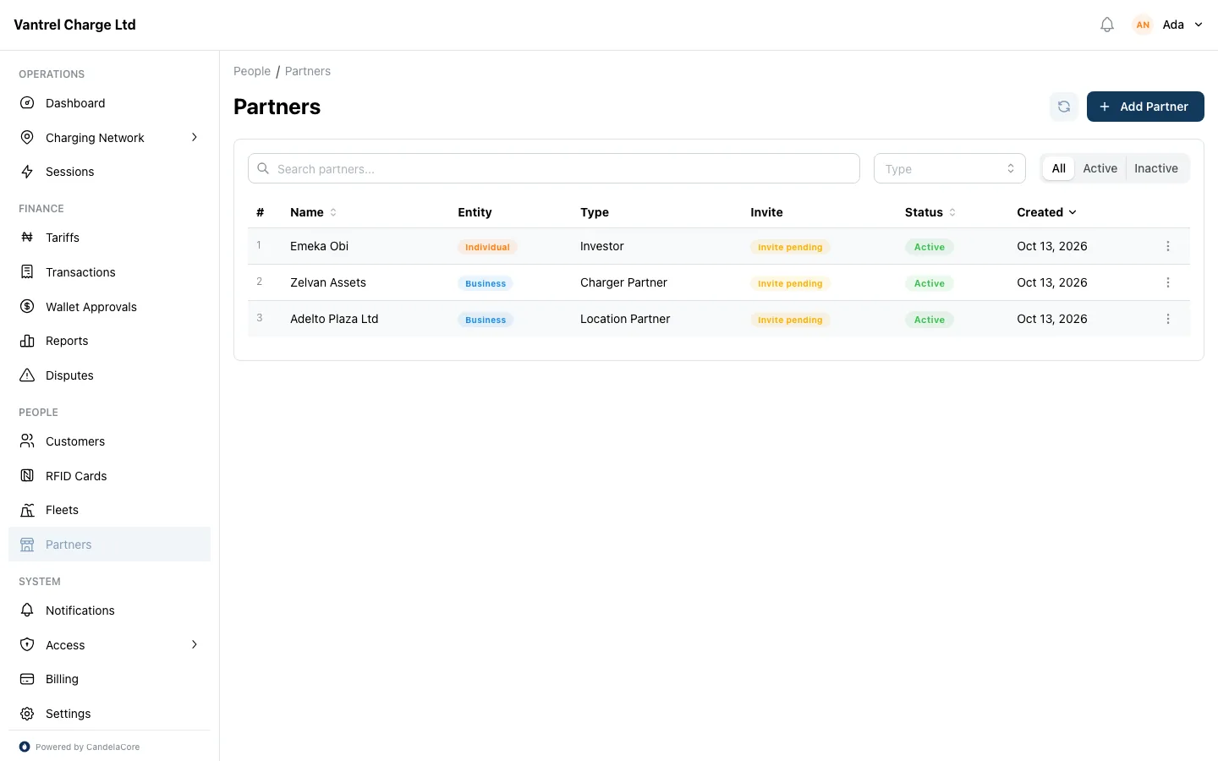1218x761 pixels.
Task: Click the People breadcrumb link
Action: (x=252, y=71)
